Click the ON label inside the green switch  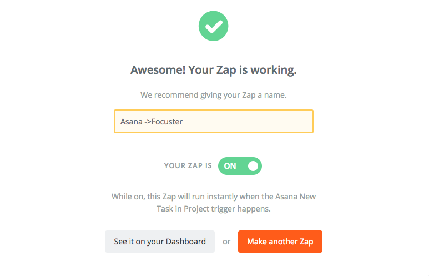[230, 166]
